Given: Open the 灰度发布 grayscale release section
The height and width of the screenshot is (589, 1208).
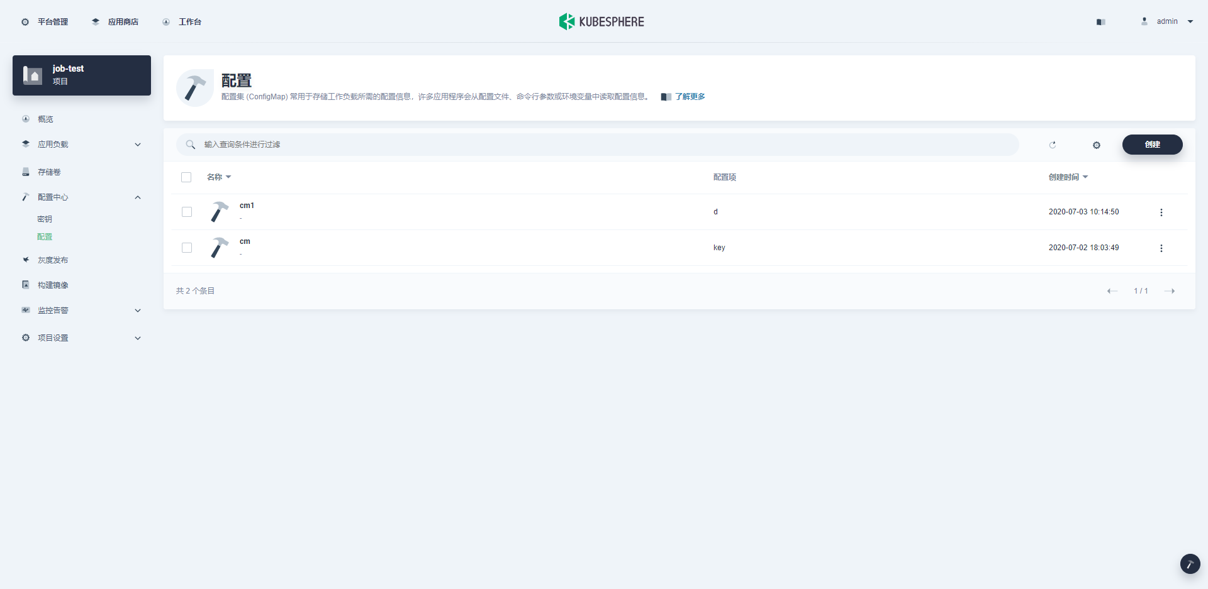Looking at the screenshot, I should [x=52, y=260].
